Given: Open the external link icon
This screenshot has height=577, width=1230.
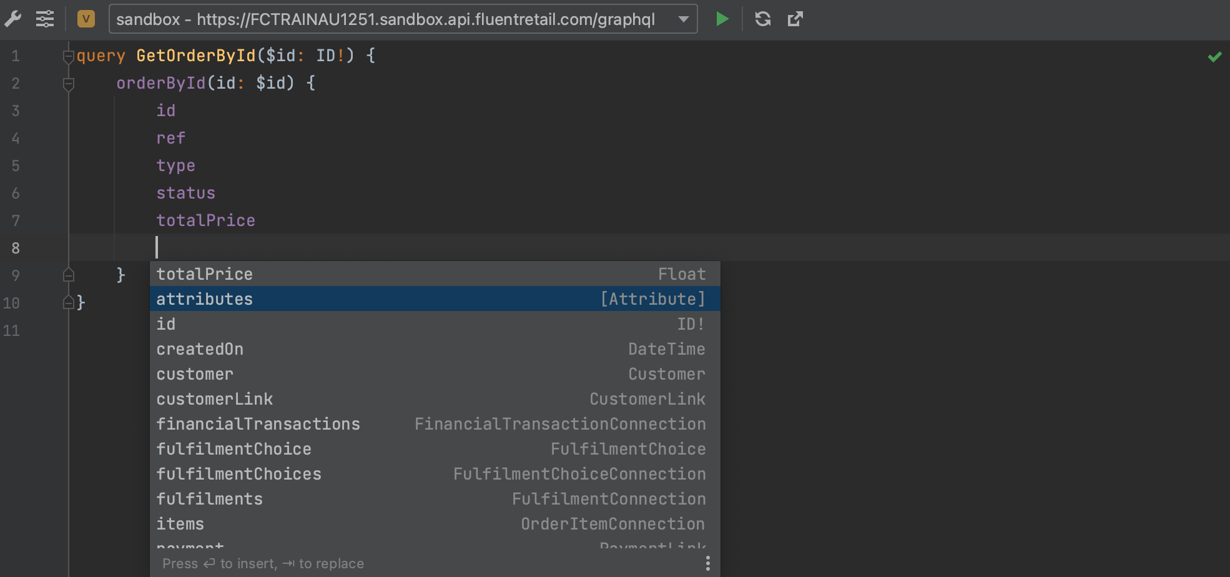Looking at the screenshot, I should click(x=795, y=19).
